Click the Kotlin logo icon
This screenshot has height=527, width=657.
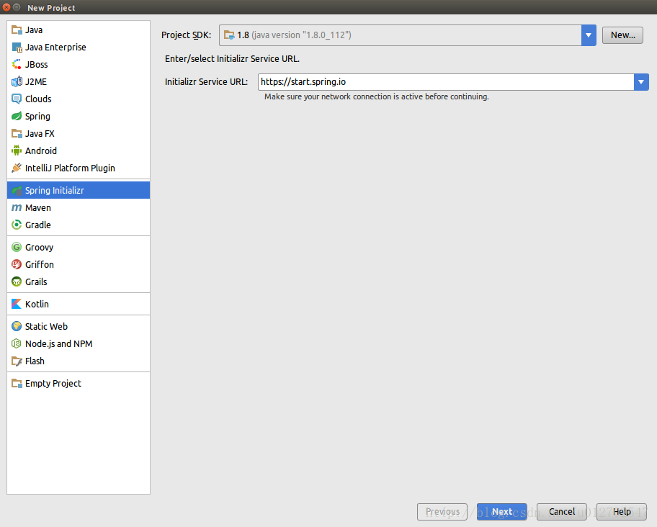(17, 304)
